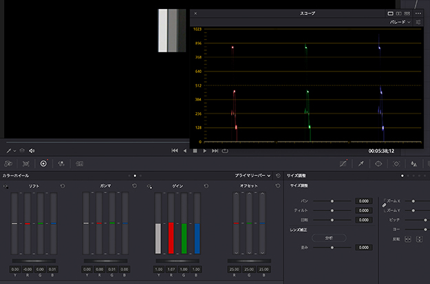Open the Curves palette icon

343,164
